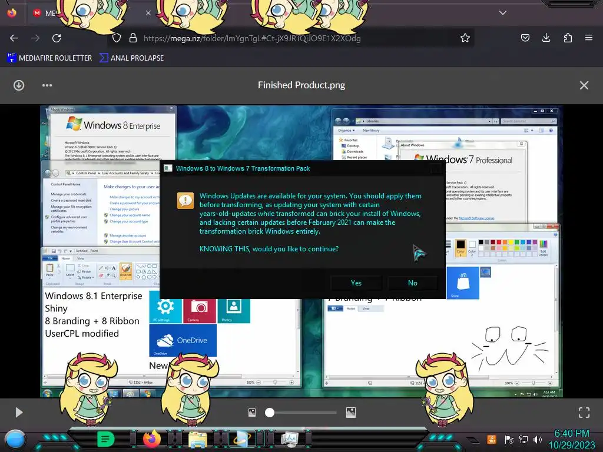Open MEGA viewer more options dots

47,85
